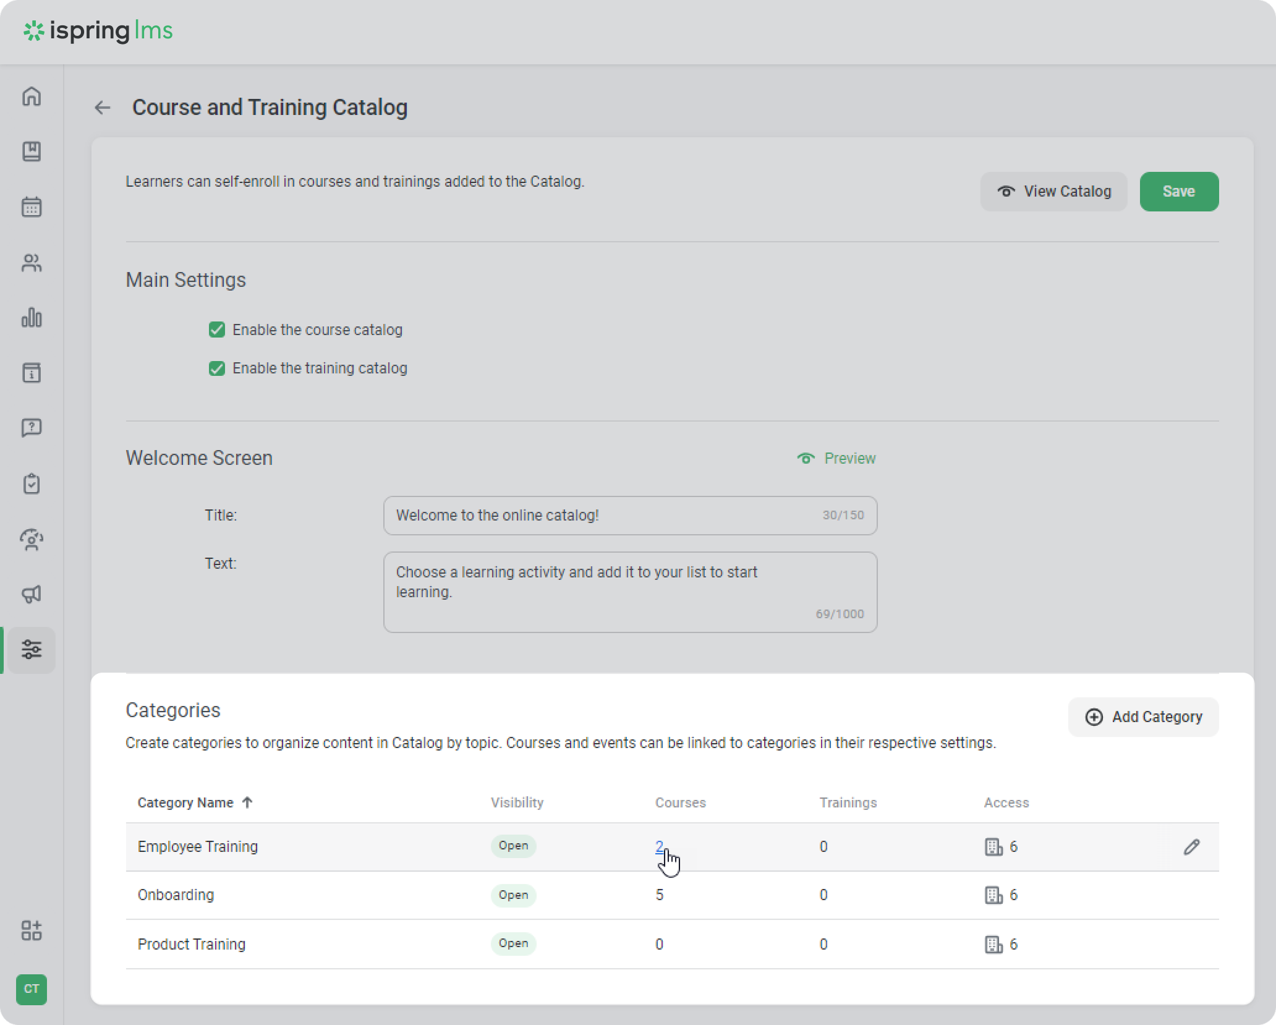Screen dimensions: 1276x1025
Task: Click the back arrow beside page title
Action: point(103,108)
